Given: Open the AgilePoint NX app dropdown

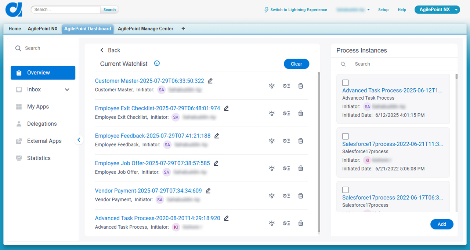Looking at the screenshot, I should coord(437,10).
